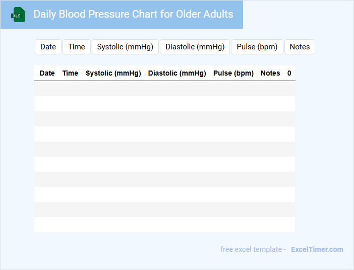Click the Pulse (bpm) table column header

tap(233, 73)
